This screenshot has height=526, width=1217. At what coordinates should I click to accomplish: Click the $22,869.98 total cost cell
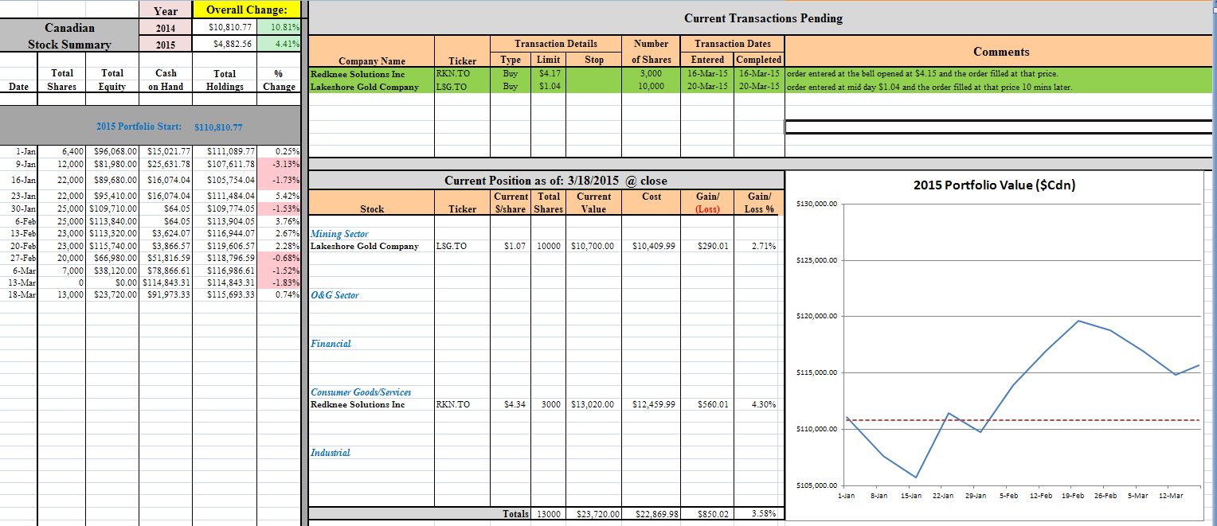click(x=652, y=514)
